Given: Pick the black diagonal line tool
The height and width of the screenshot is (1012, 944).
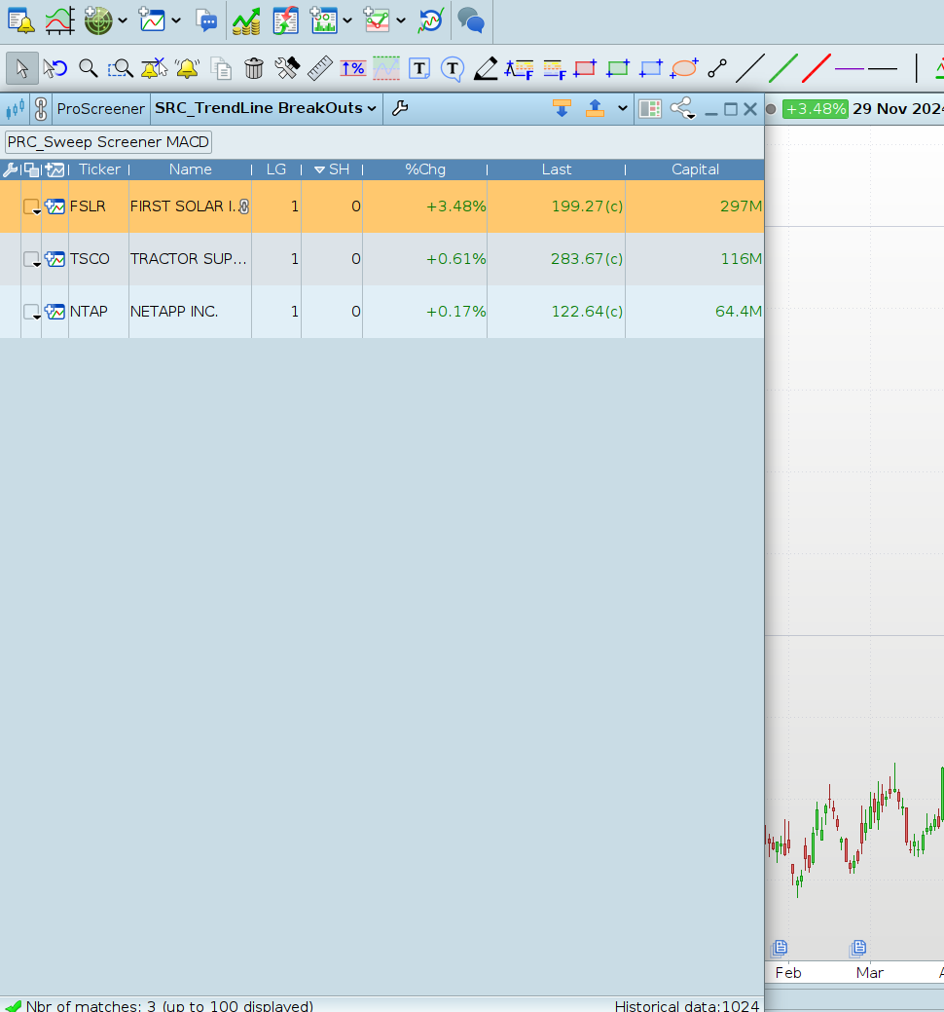Looking at the screenshot, I should [x=750, y=68].
